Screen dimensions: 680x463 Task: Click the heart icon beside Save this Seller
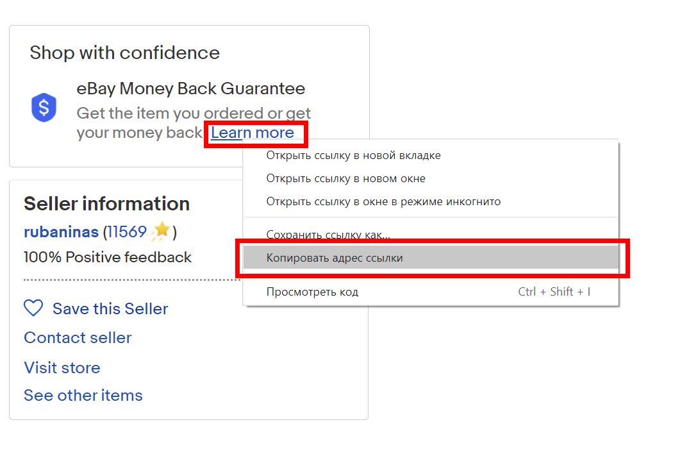33,308
